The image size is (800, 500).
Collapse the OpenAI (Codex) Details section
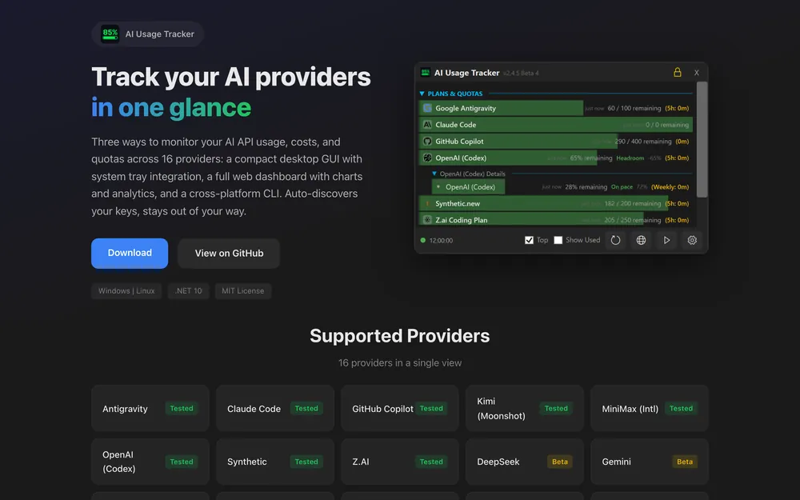click(434, 174)
